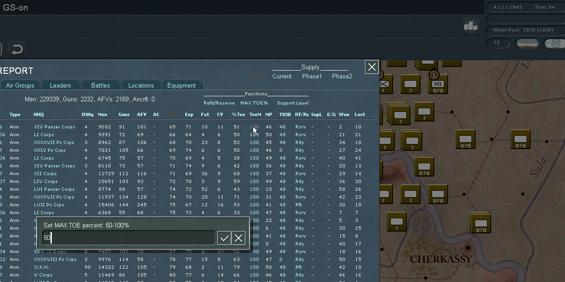Click the HQ unit counter on map
565x282 pixels.
(x=438, y=84)
